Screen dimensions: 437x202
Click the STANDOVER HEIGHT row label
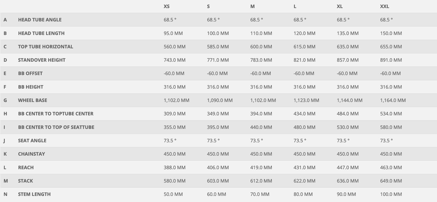pos(42,60)
